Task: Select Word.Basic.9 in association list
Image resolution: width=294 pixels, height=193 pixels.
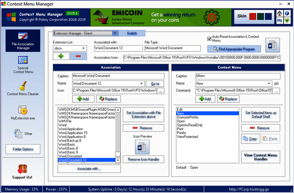Action: (87, 152)
